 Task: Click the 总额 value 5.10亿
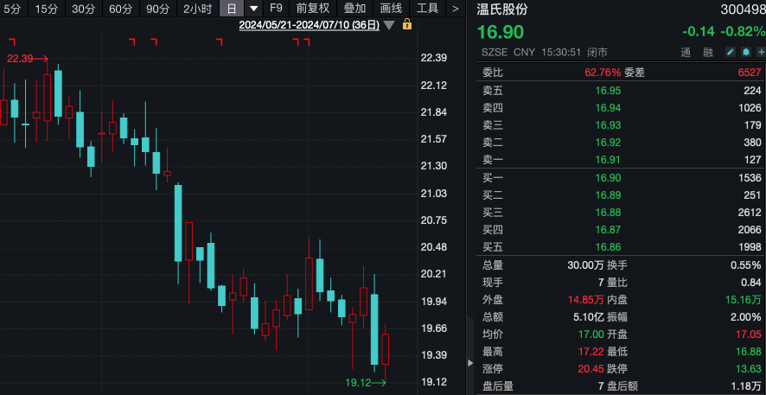pos(589,317)
